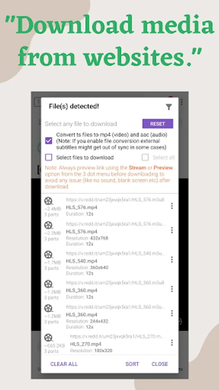
Task: Open three-dot menu for HLS_540.mp4
Action: [171, 260]
